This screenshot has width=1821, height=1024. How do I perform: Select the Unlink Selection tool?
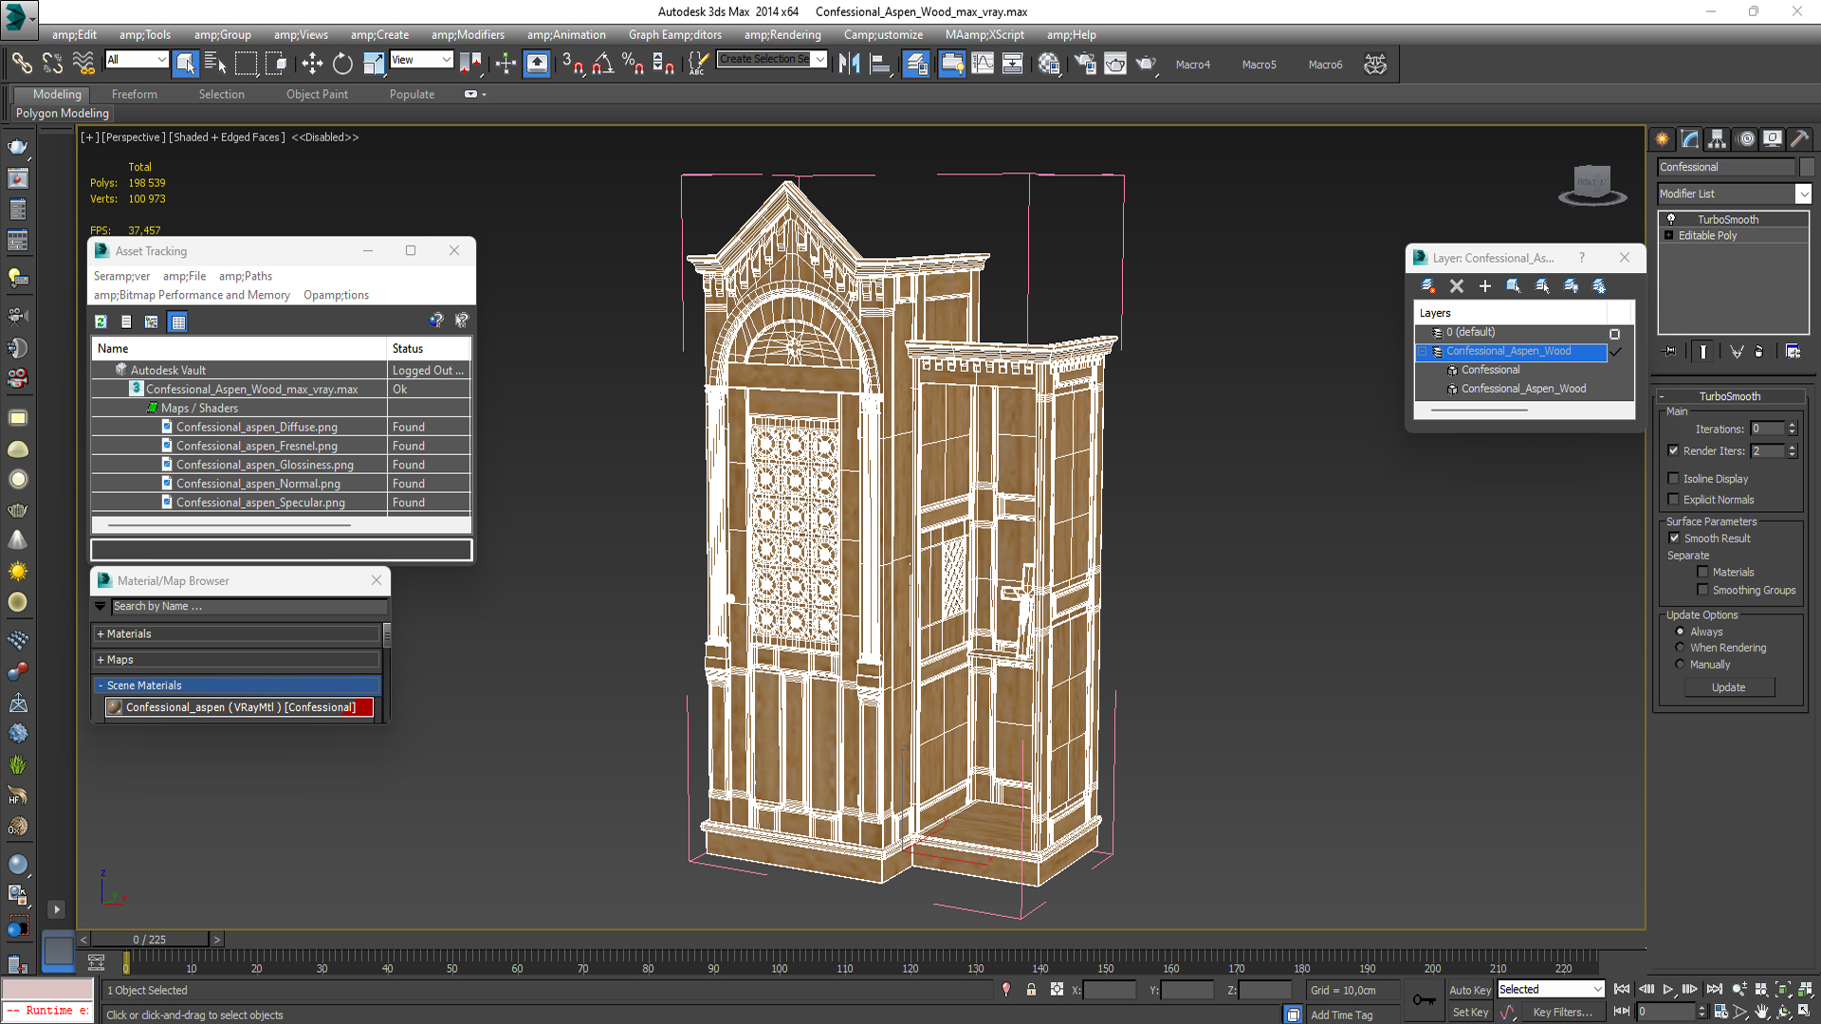[52, 64]
